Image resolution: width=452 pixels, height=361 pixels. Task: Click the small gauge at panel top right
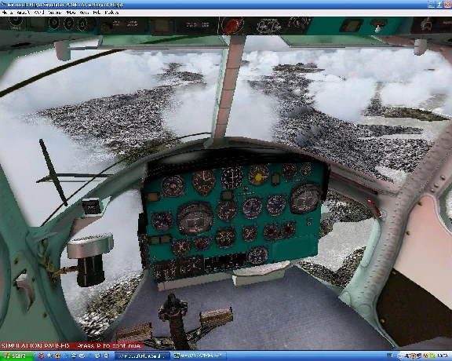coord(305,170)
